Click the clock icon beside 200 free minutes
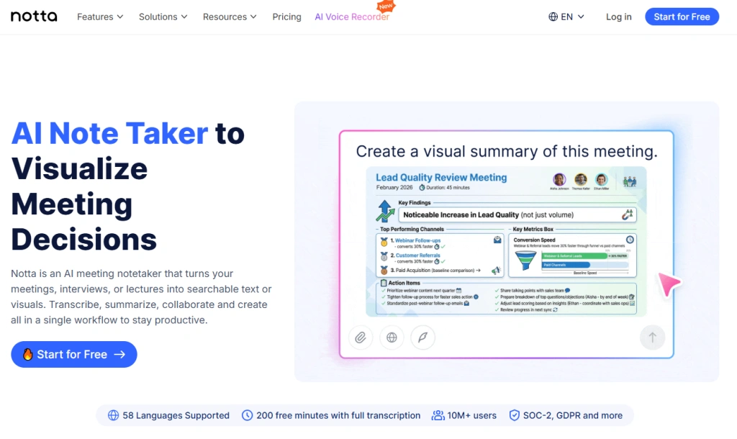The width and height of the screenshot is (737, 439). click(x=248, y=415)
